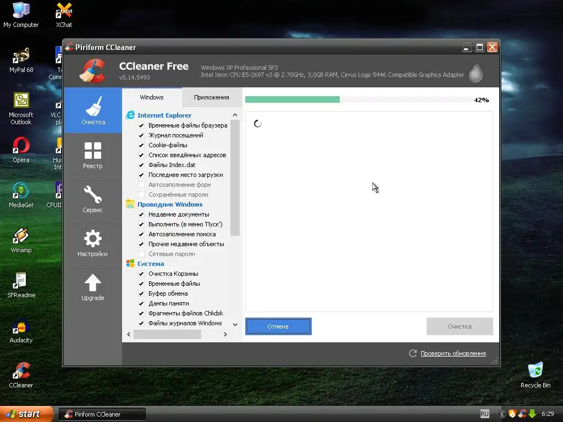Open the Recycle Bin desktop icon
The height and width of the screenshot is (422, 563).
(536, 376)
